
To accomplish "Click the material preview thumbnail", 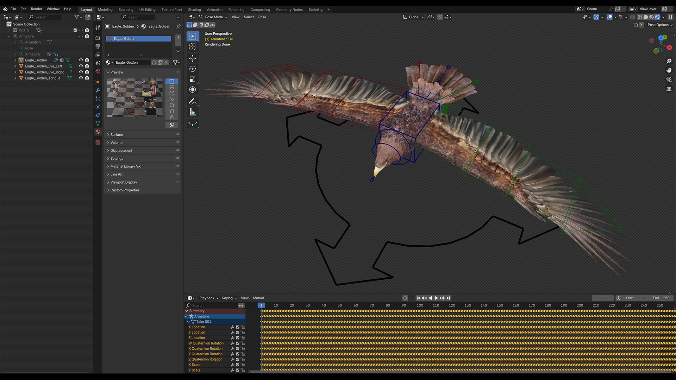I will (x=134, y=97).
